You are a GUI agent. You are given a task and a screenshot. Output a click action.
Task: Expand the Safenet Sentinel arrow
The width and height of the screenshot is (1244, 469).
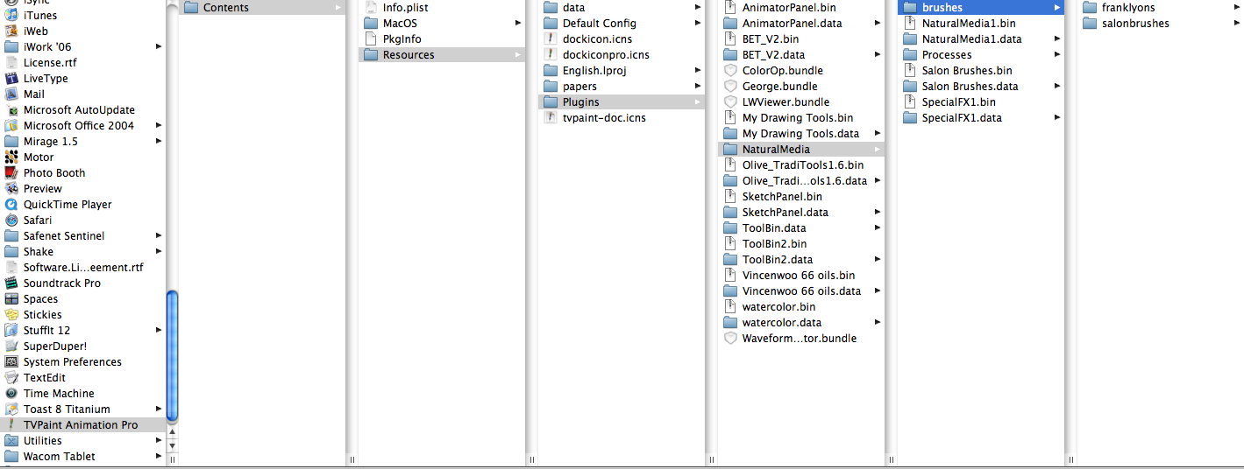159,235
